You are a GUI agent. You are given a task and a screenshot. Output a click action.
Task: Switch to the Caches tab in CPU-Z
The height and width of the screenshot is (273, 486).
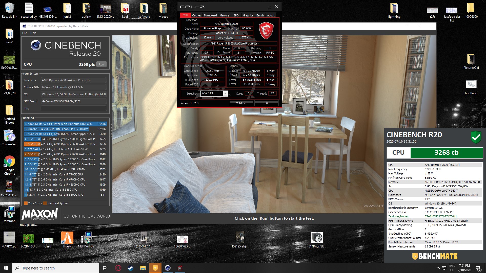coord(196,15)
